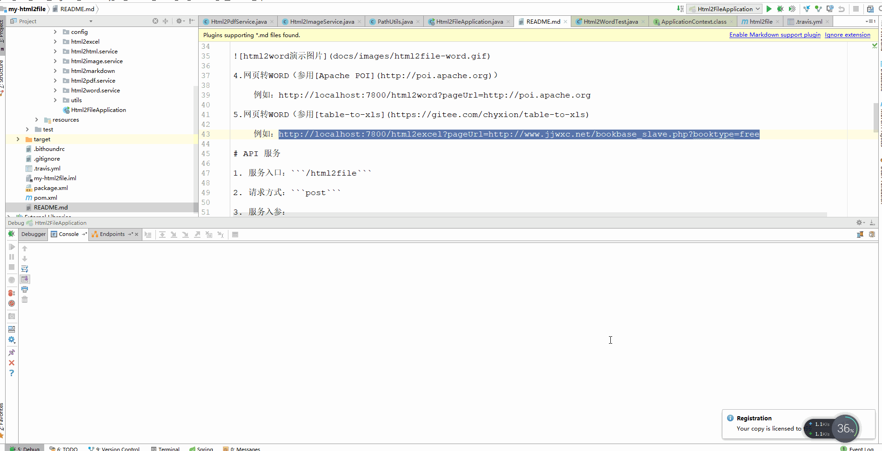
Task: Open the Debugger tab
Action: tap(33, 234)
